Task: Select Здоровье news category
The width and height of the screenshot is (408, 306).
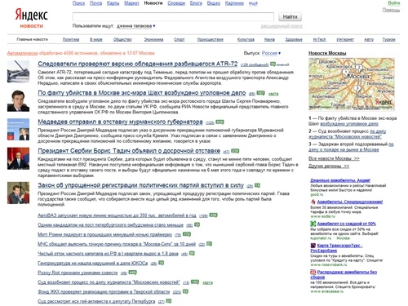Action: [294, 39]
